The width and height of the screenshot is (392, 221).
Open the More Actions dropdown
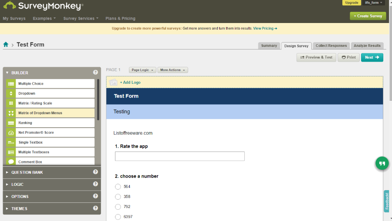pyautogui.click(x=172, y=70)
